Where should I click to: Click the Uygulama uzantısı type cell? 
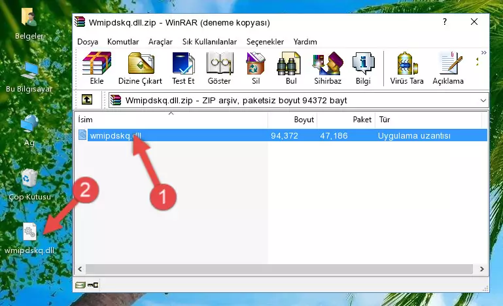pos(414,136)
